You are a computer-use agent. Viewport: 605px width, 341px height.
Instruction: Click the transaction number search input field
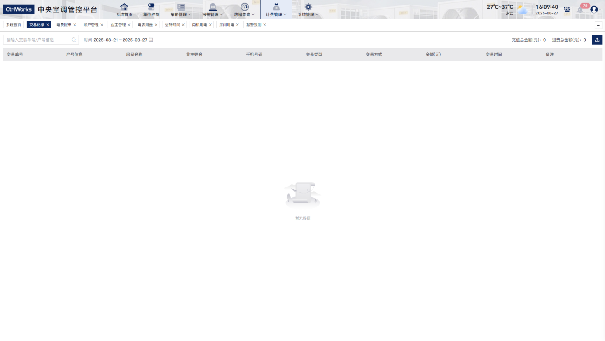(38, 40)
